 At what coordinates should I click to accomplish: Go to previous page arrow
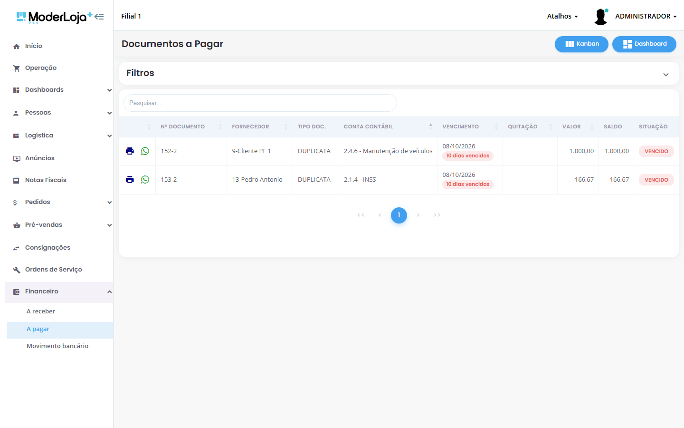click(x=380, y=215)
